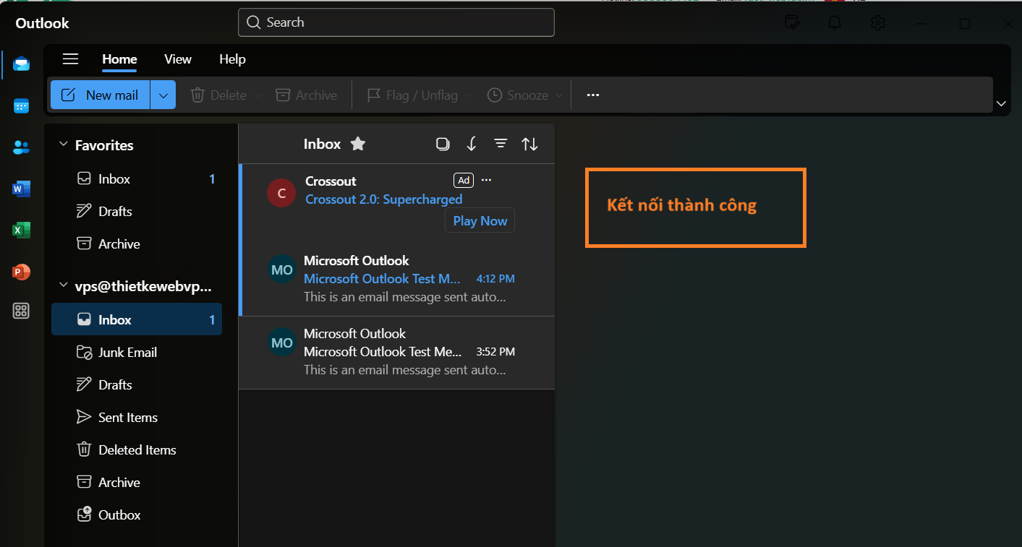The image size is (1022, 547).
Task: Click the MO avatar of the 4:12 PM message
Action: click(282, 270)
